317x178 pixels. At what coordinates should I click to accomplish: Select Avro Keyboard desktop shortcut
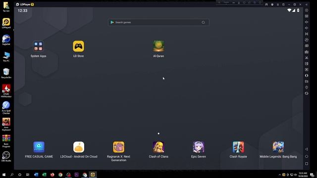coord(6,125)
